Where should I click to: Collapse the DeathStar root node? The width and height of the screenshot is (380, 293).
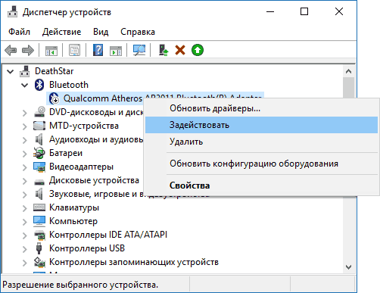click(10, 71)
